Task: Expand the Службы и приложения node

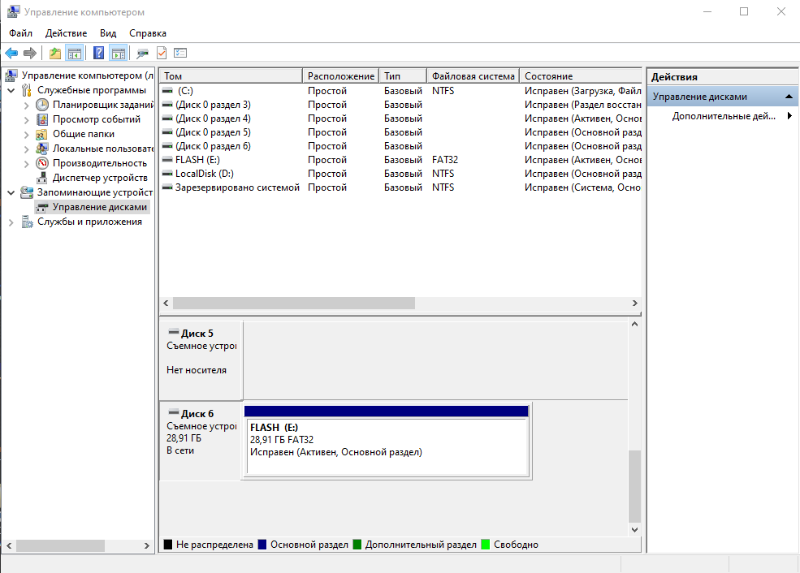Action: point(11,222)
